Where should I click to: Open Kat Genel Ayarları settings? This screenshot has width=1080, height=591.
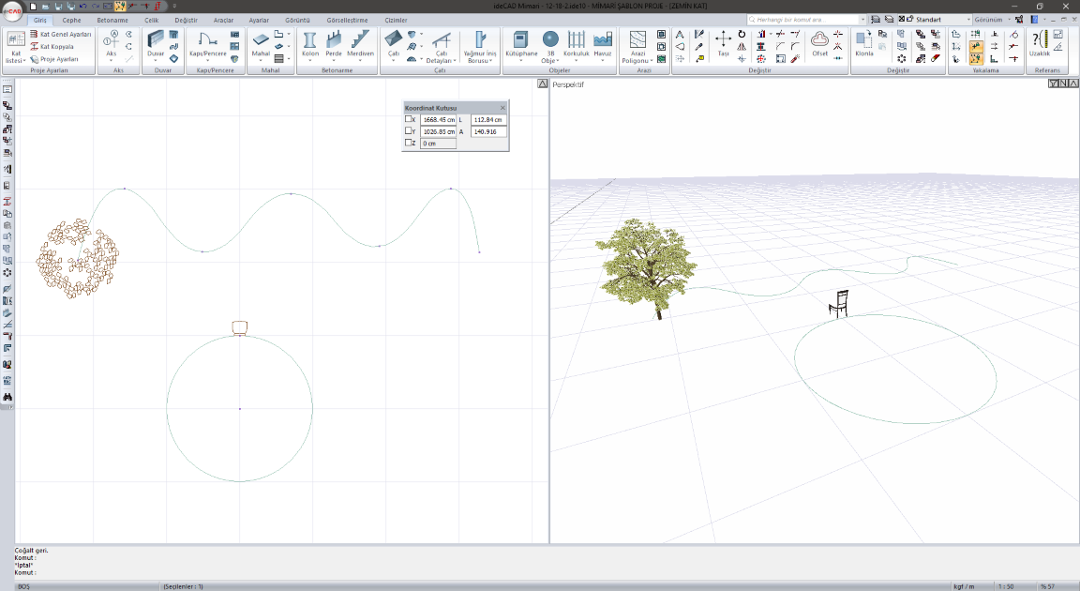[x=60, y=34]
